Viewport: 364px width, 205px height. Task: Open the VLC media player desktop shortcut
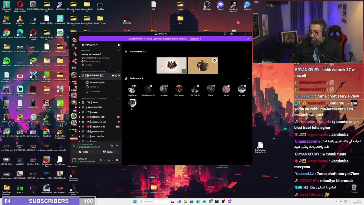[x=20, y=20]
